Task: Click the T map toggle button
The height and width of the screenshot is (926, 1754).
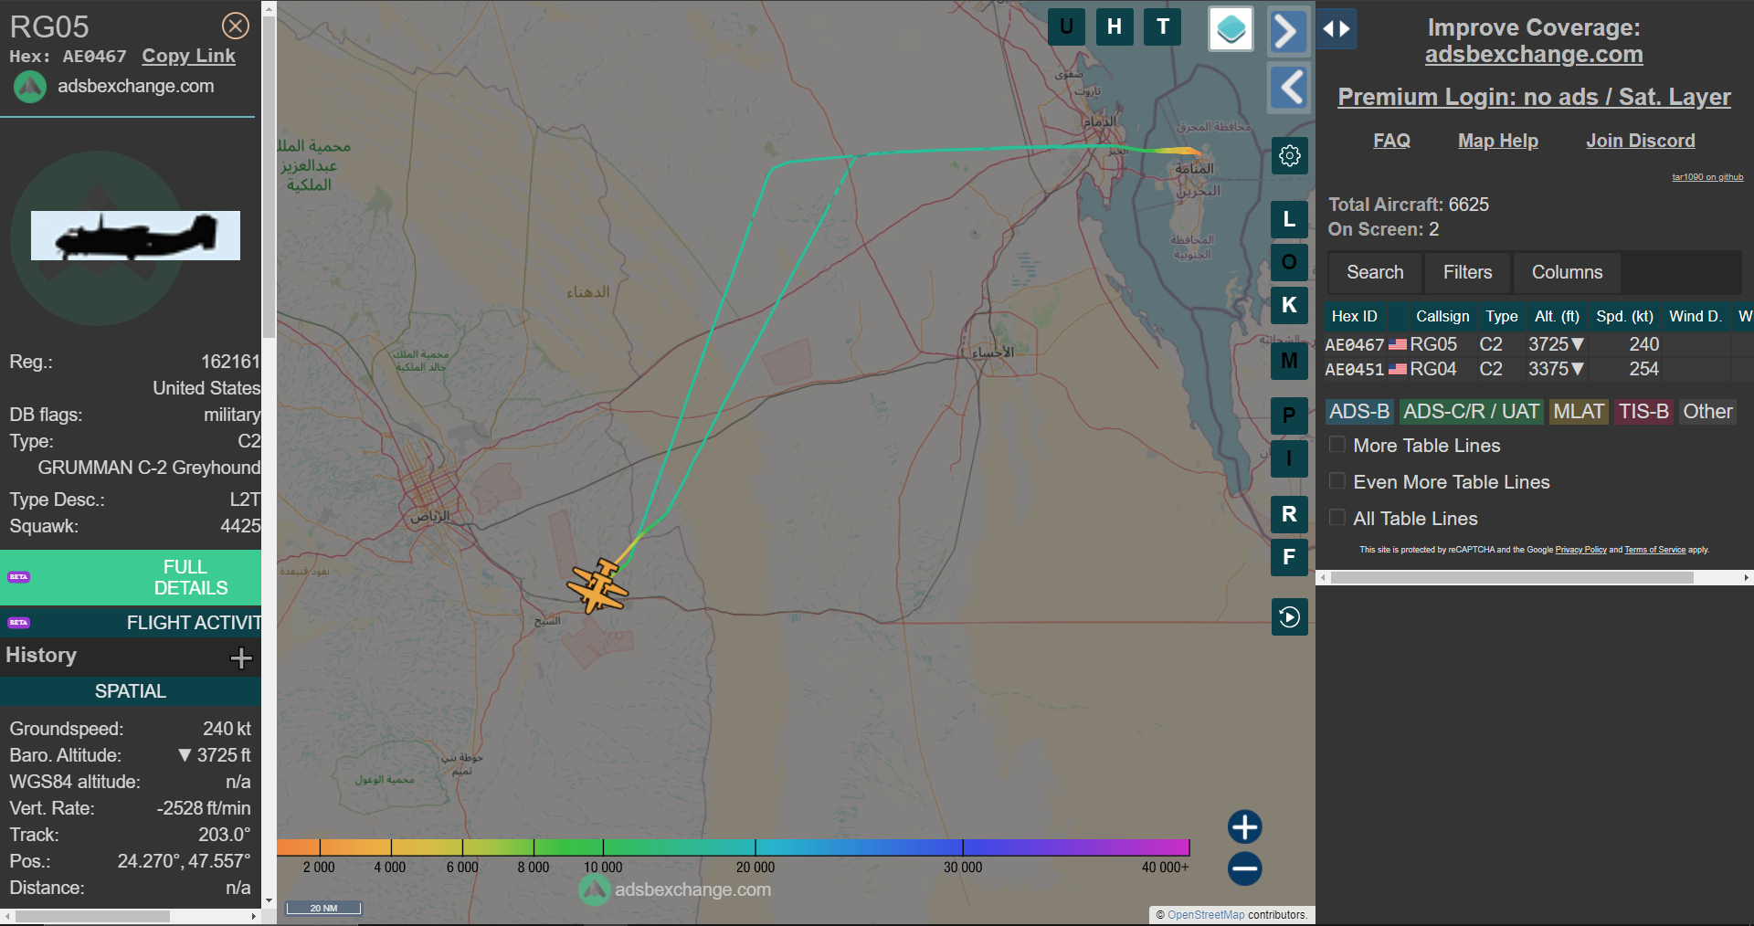Action: pos(1163,26)
